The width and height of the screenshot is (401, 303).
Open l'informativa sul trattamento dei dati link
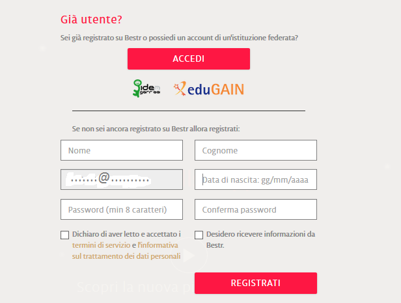pyautogui.click(x=158, y=245)
